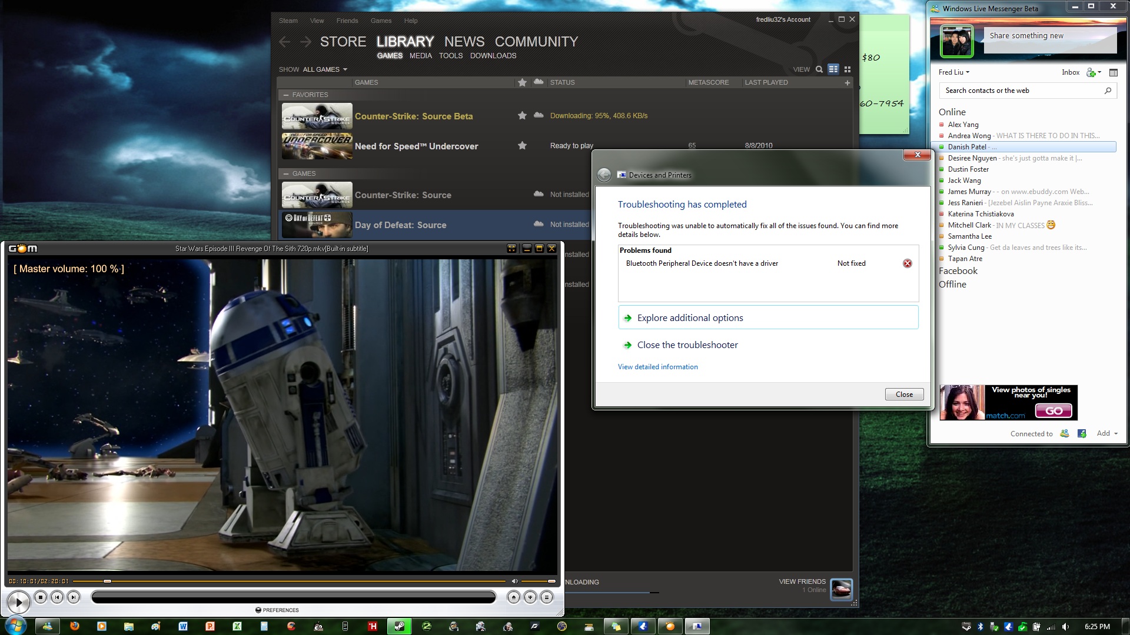
Task: Go back in the Devices and Printers troubleshooter
Action: [x=604, y=175]
